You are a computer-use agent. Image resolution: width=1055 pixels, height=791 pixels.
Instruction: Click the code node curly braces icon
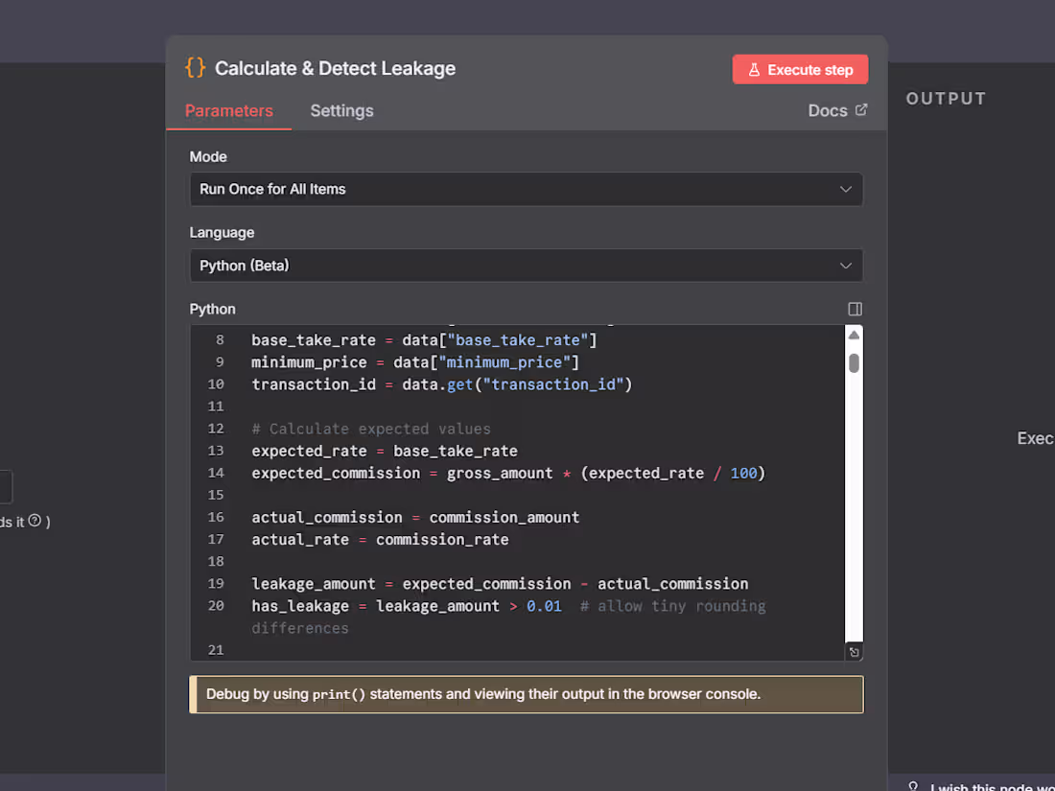pos(195,68)
